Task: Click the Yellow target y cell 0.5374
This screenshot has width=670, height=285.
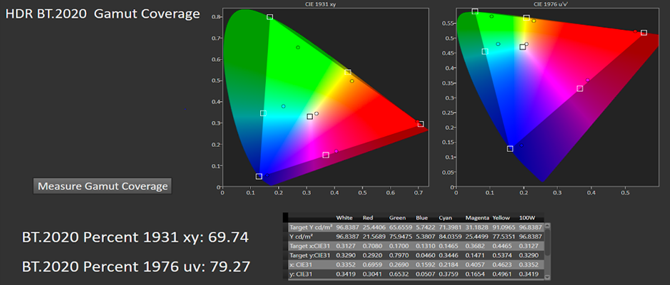Action: tap(502, 256)
